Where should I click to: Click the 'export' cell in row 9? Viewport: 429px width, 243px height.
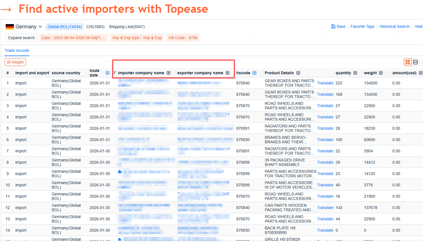pyautogui.click(x=21, y=174)
